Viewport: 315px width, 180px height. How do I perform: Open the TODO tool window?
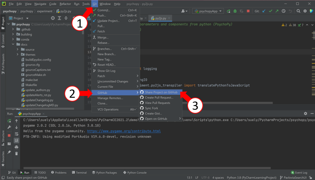40,172
